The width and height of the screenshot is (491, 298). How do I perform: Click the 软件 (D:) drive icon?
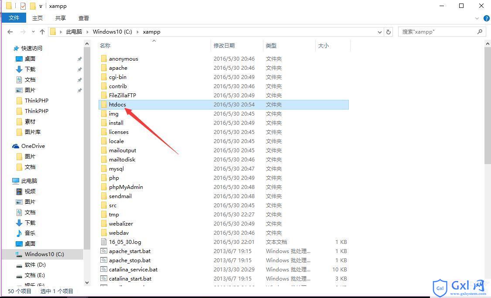(x=19, y=265)
